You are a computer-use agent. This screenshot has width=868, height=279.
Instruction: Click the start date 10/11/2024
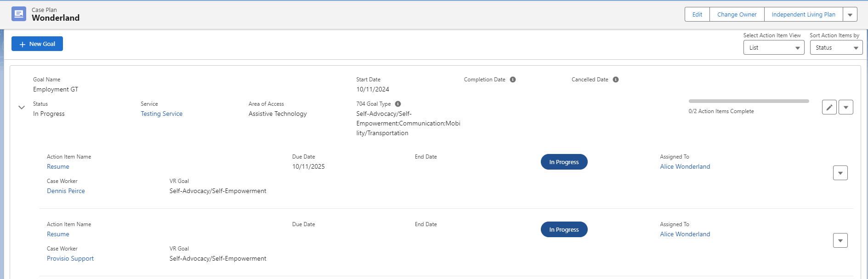[373, 89]
